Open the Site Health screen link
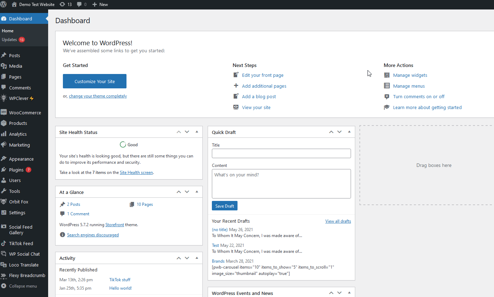 (x=136, y=172)
